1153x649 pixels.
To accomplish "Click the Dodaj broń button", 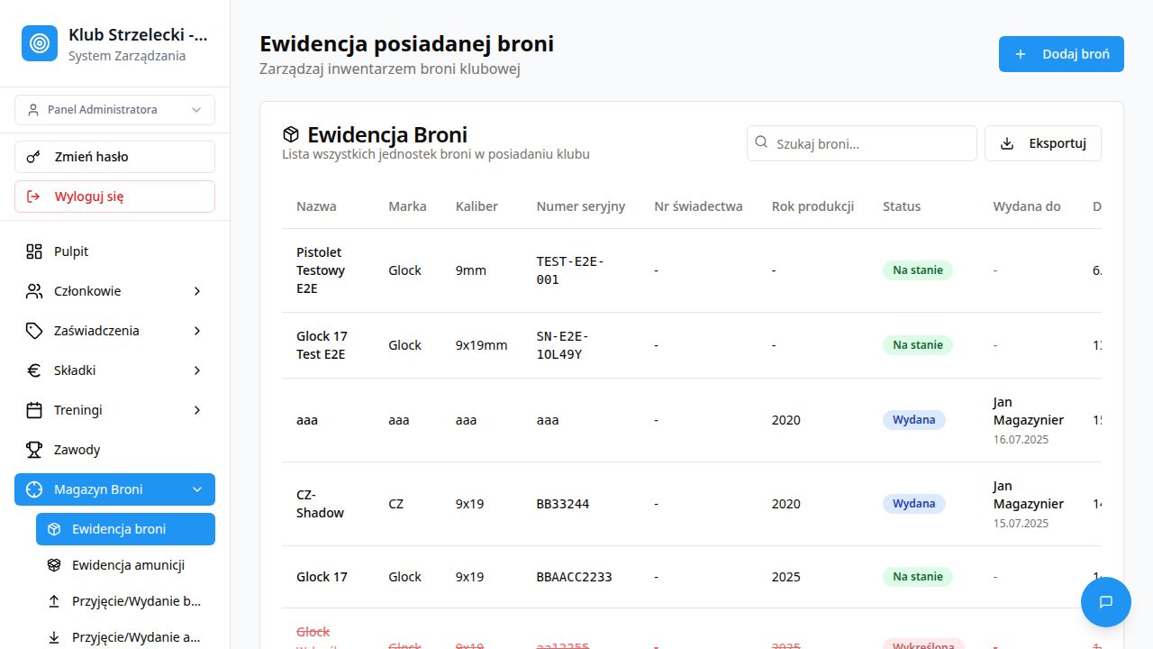I will click(1061, 54).
